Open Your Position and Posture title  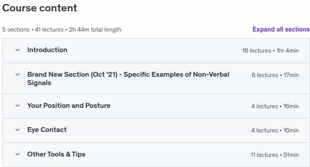click(x=69, y=106)
